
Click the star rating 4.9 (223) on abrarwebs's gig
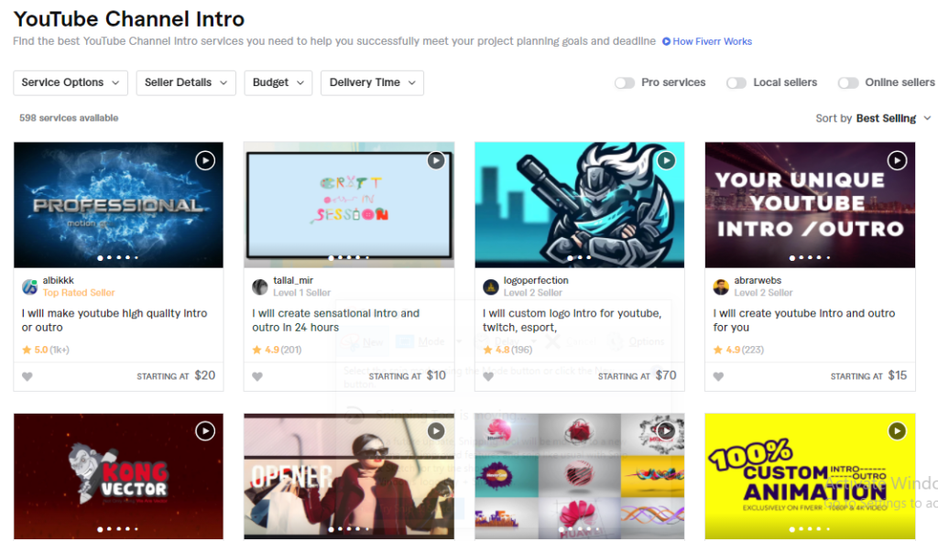click(739, 350)
